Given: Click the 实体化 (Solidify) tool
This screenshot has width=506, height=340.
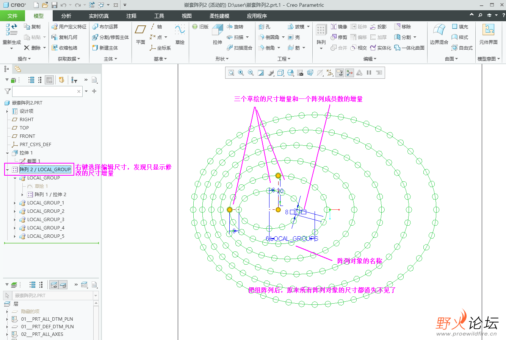Looking at the screenshot, I should tap(381, 48).
